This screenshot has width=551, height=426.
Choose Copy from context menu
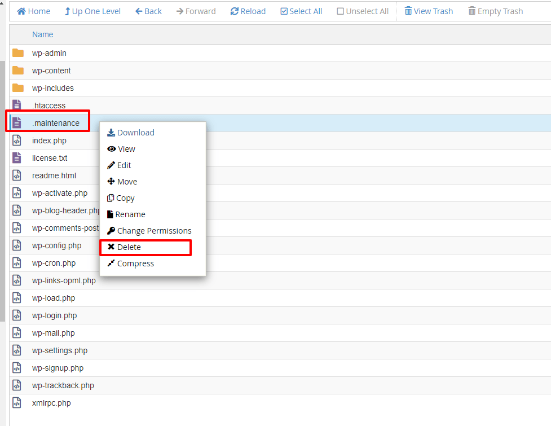tap(121, 198)
